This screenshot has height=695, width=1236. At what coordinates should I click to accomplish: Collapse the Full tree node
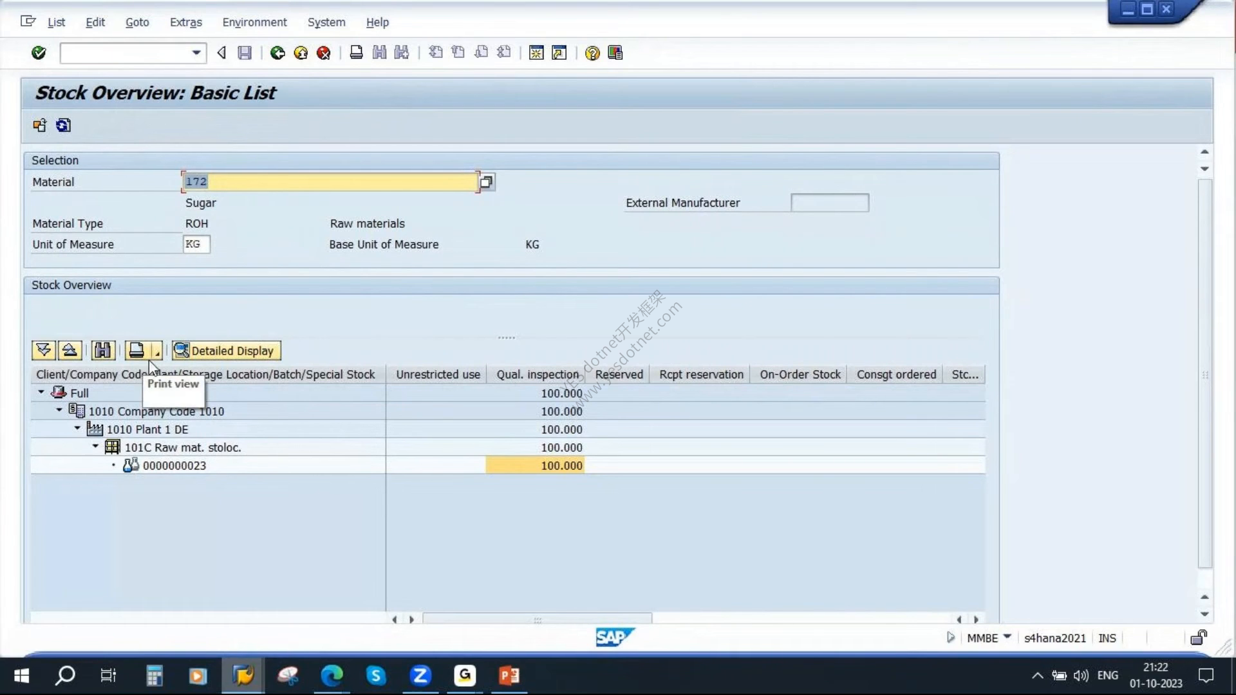(x=41, y=392)
